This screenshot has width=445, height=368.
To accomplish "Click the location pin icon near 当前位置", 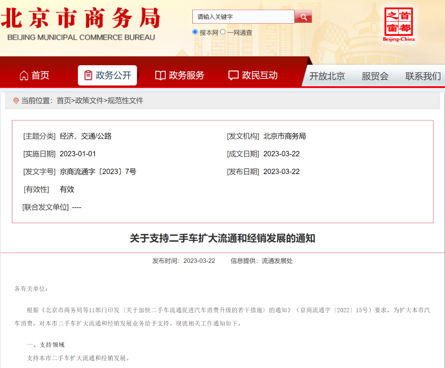I will (x=16, y=101).
